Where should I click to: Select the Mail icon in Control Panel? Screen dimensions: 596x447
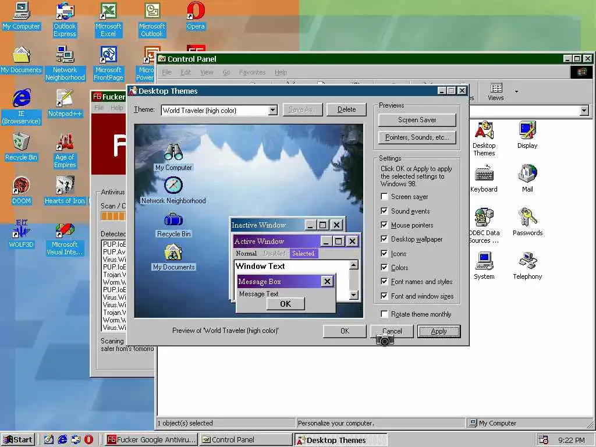[x=527, y=179]
